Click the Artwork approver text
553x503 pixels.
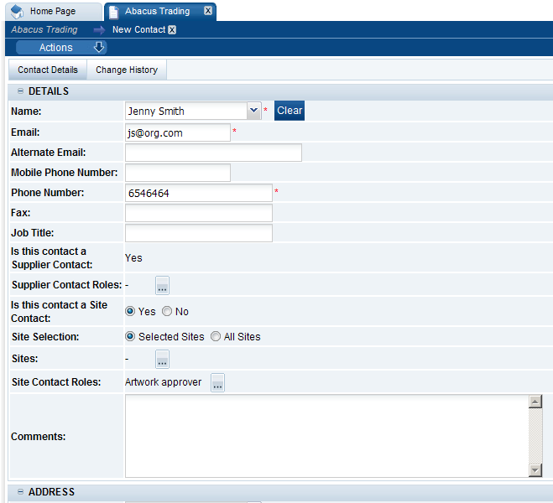coord(163,382)
